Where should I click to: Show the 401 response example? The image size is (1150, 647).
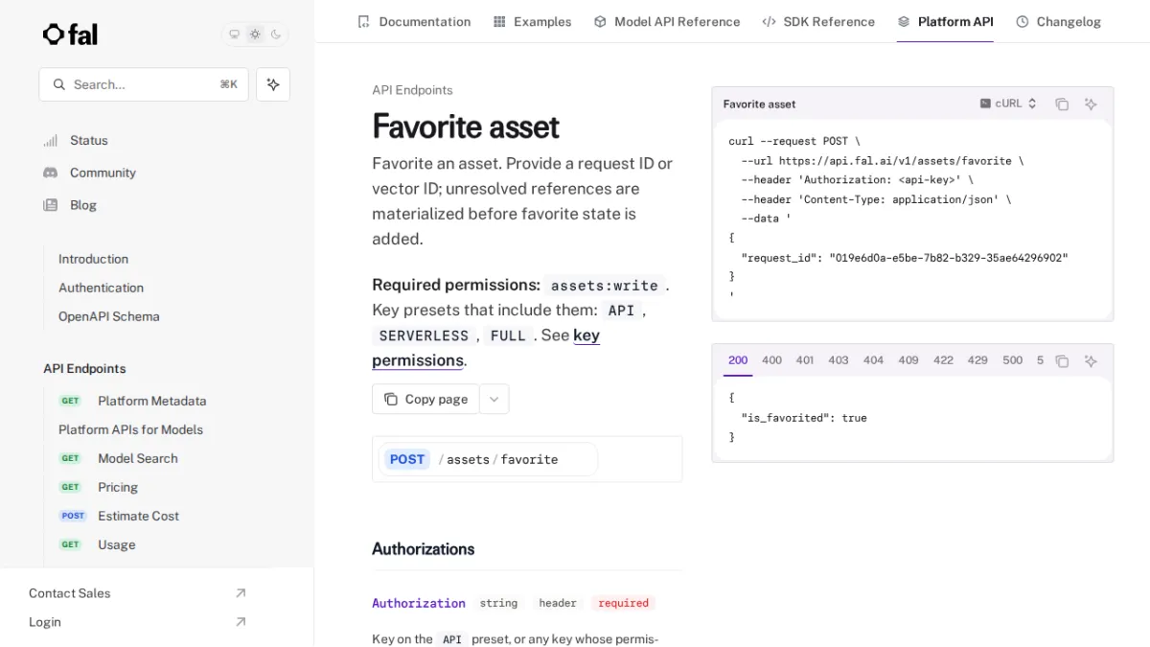tap(805, 360)
